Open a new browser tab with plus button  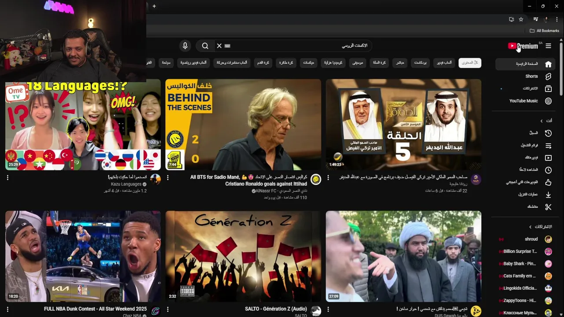point(154,6)
